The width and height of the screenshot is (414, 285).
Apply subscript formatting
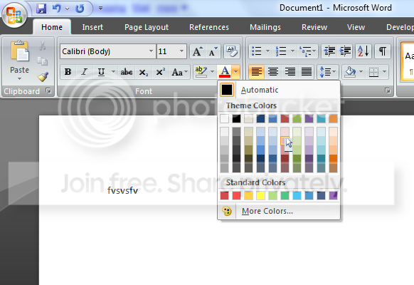click(x=144, y=72)
